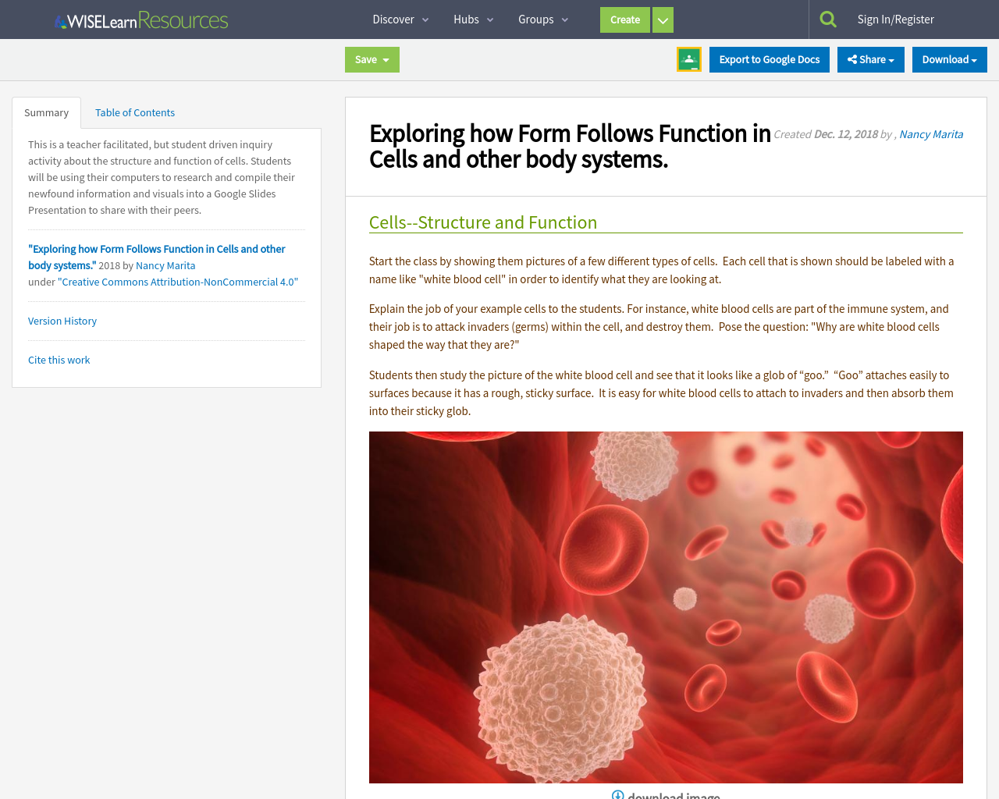Open the Download dropdown button
Viewport: 999px width, 799px height.
pos(949,59)
